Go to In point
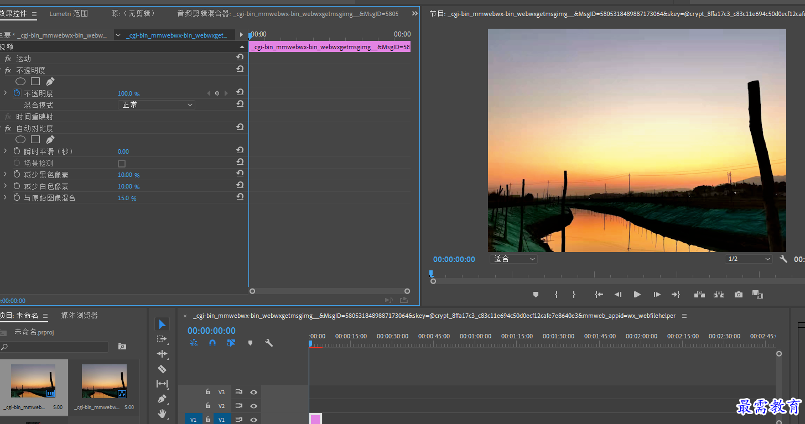The width and height of the screenshot is (805, 424). (x=599, y=295)
